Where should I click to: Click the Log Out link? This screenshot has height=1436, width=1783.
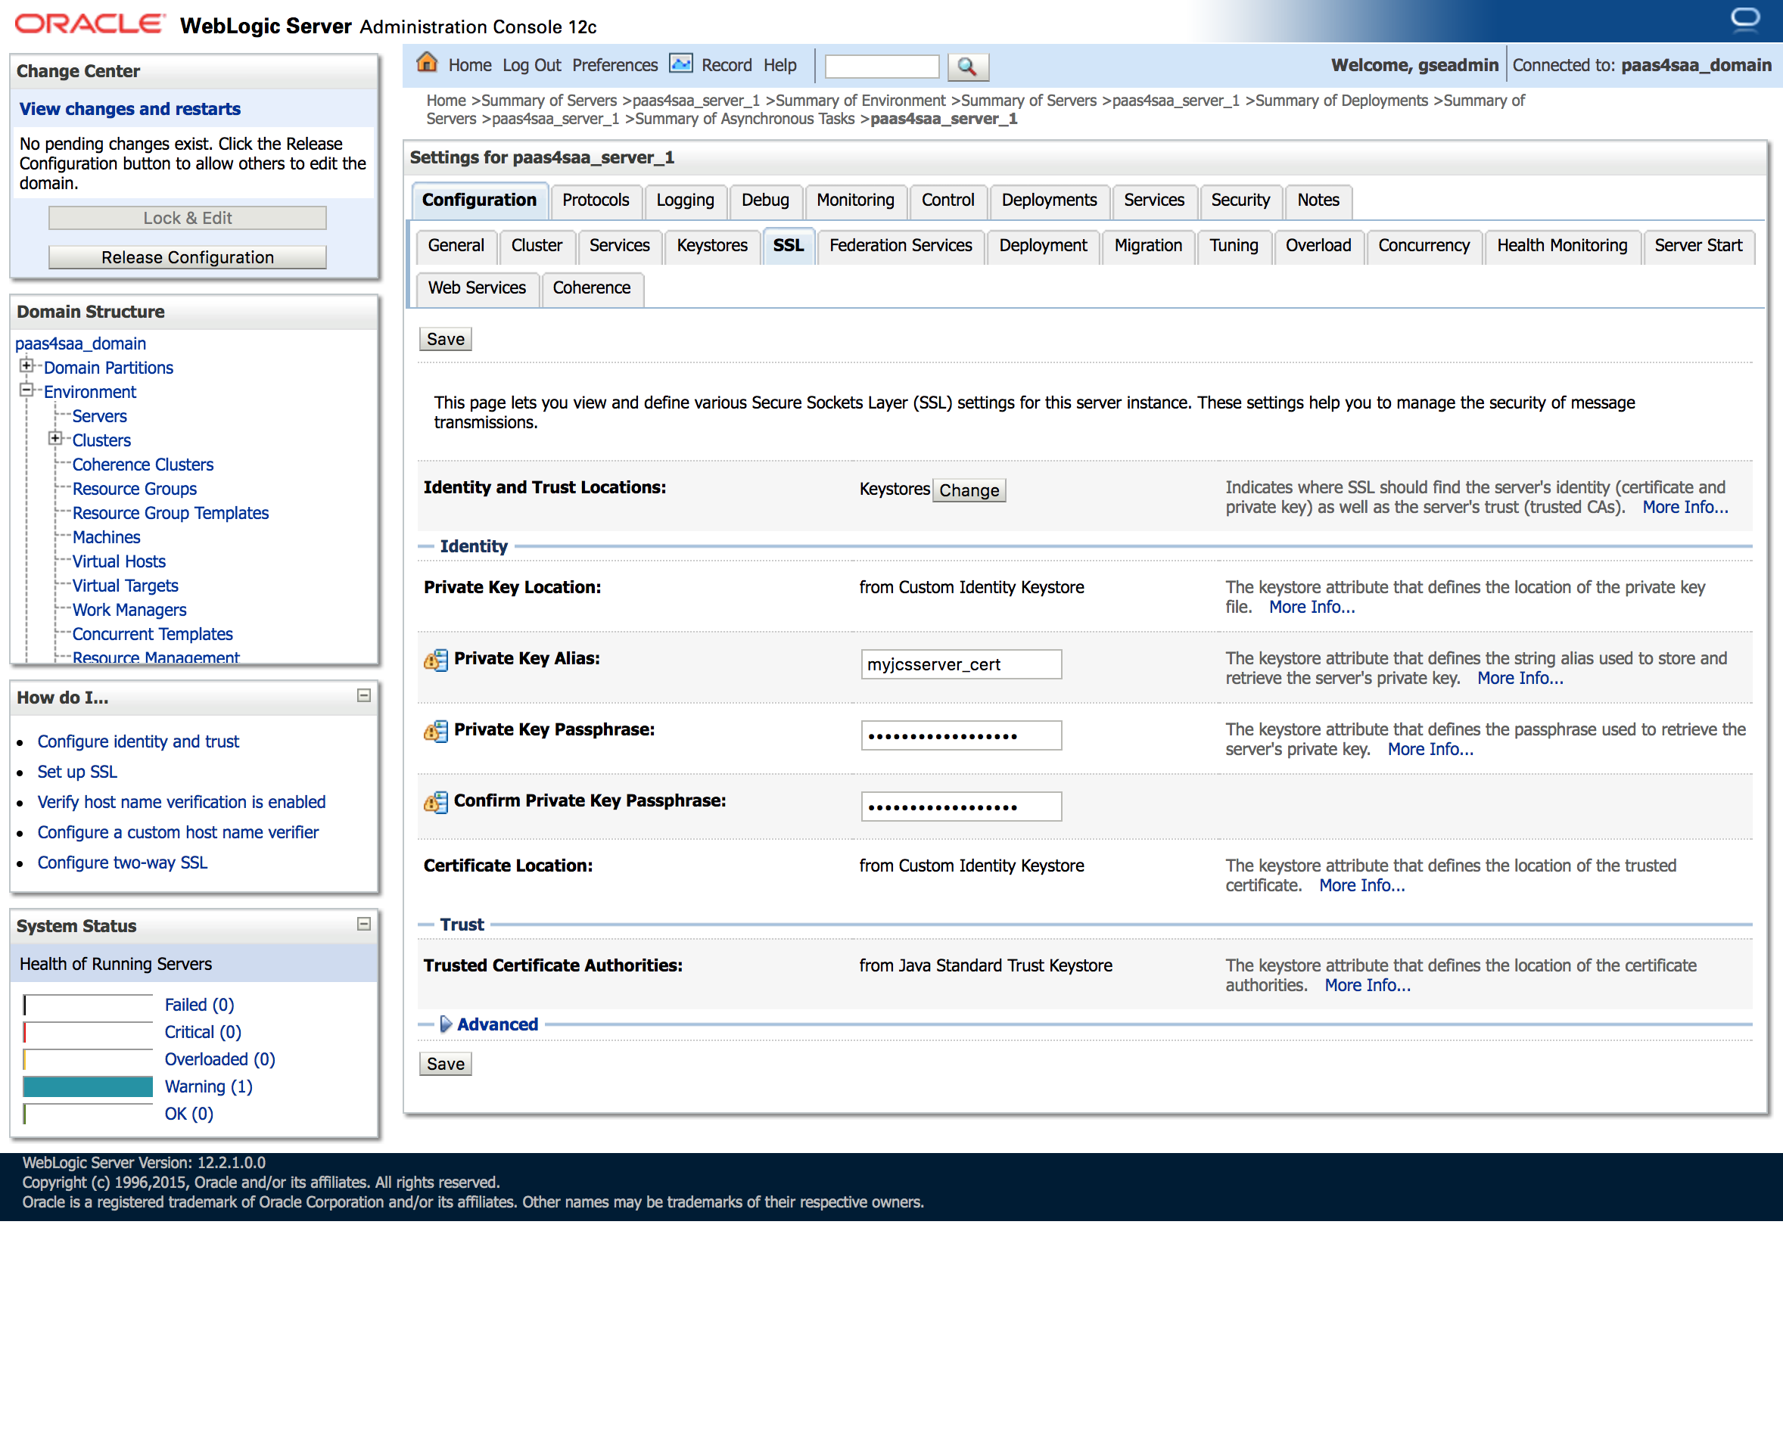pos(531,65)
